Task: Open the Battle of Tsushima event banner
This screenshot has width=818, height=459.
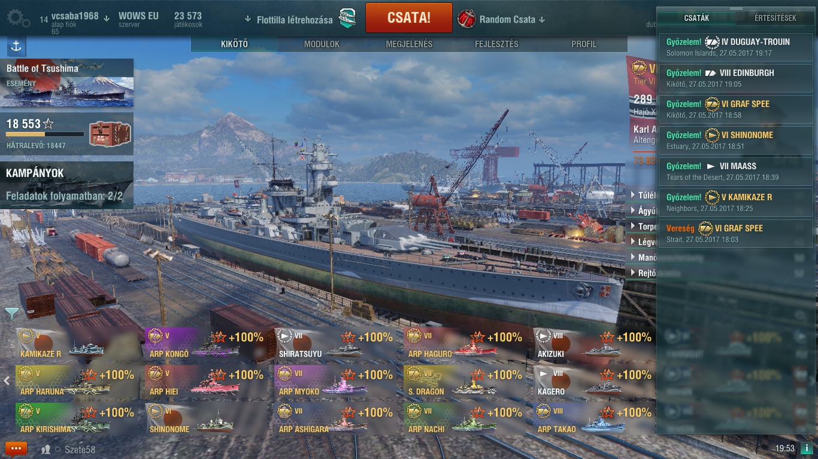Action: pyautogui.click(x=66, y=83)
